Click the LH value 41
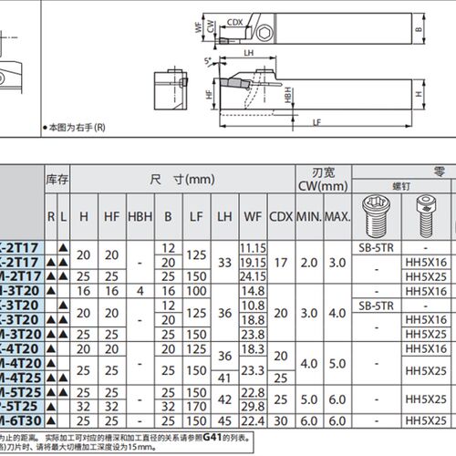 224,378
